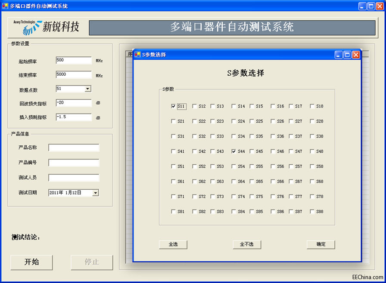Close the main 多端口器件自动测试系统 window

coord(380,6)
